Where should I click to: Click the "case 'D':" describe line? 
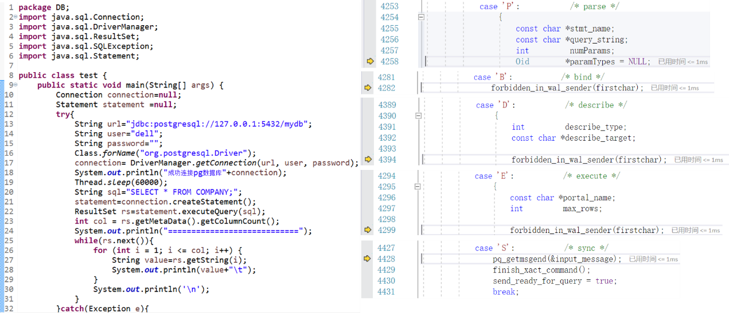tap(551, 105)
